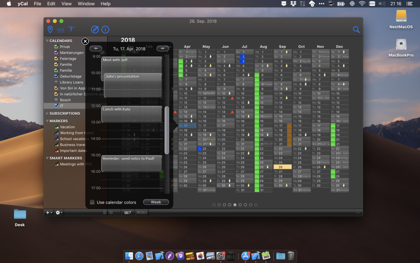Click the Week button in the day popup

point(156,202)
